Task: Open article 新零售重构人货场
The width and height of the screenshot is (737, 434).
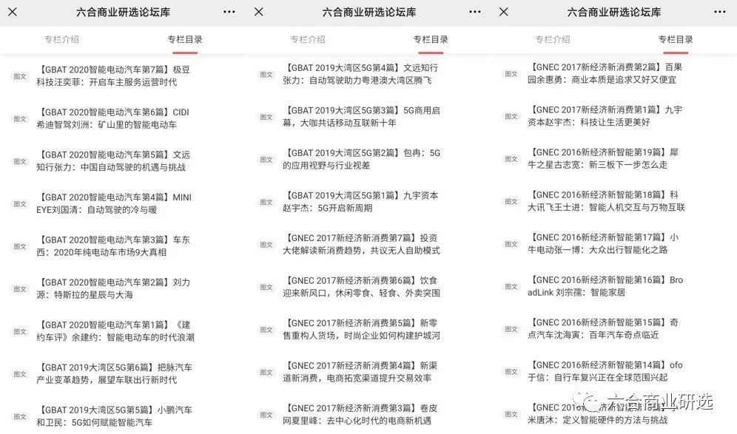Action: click(361, 329)
